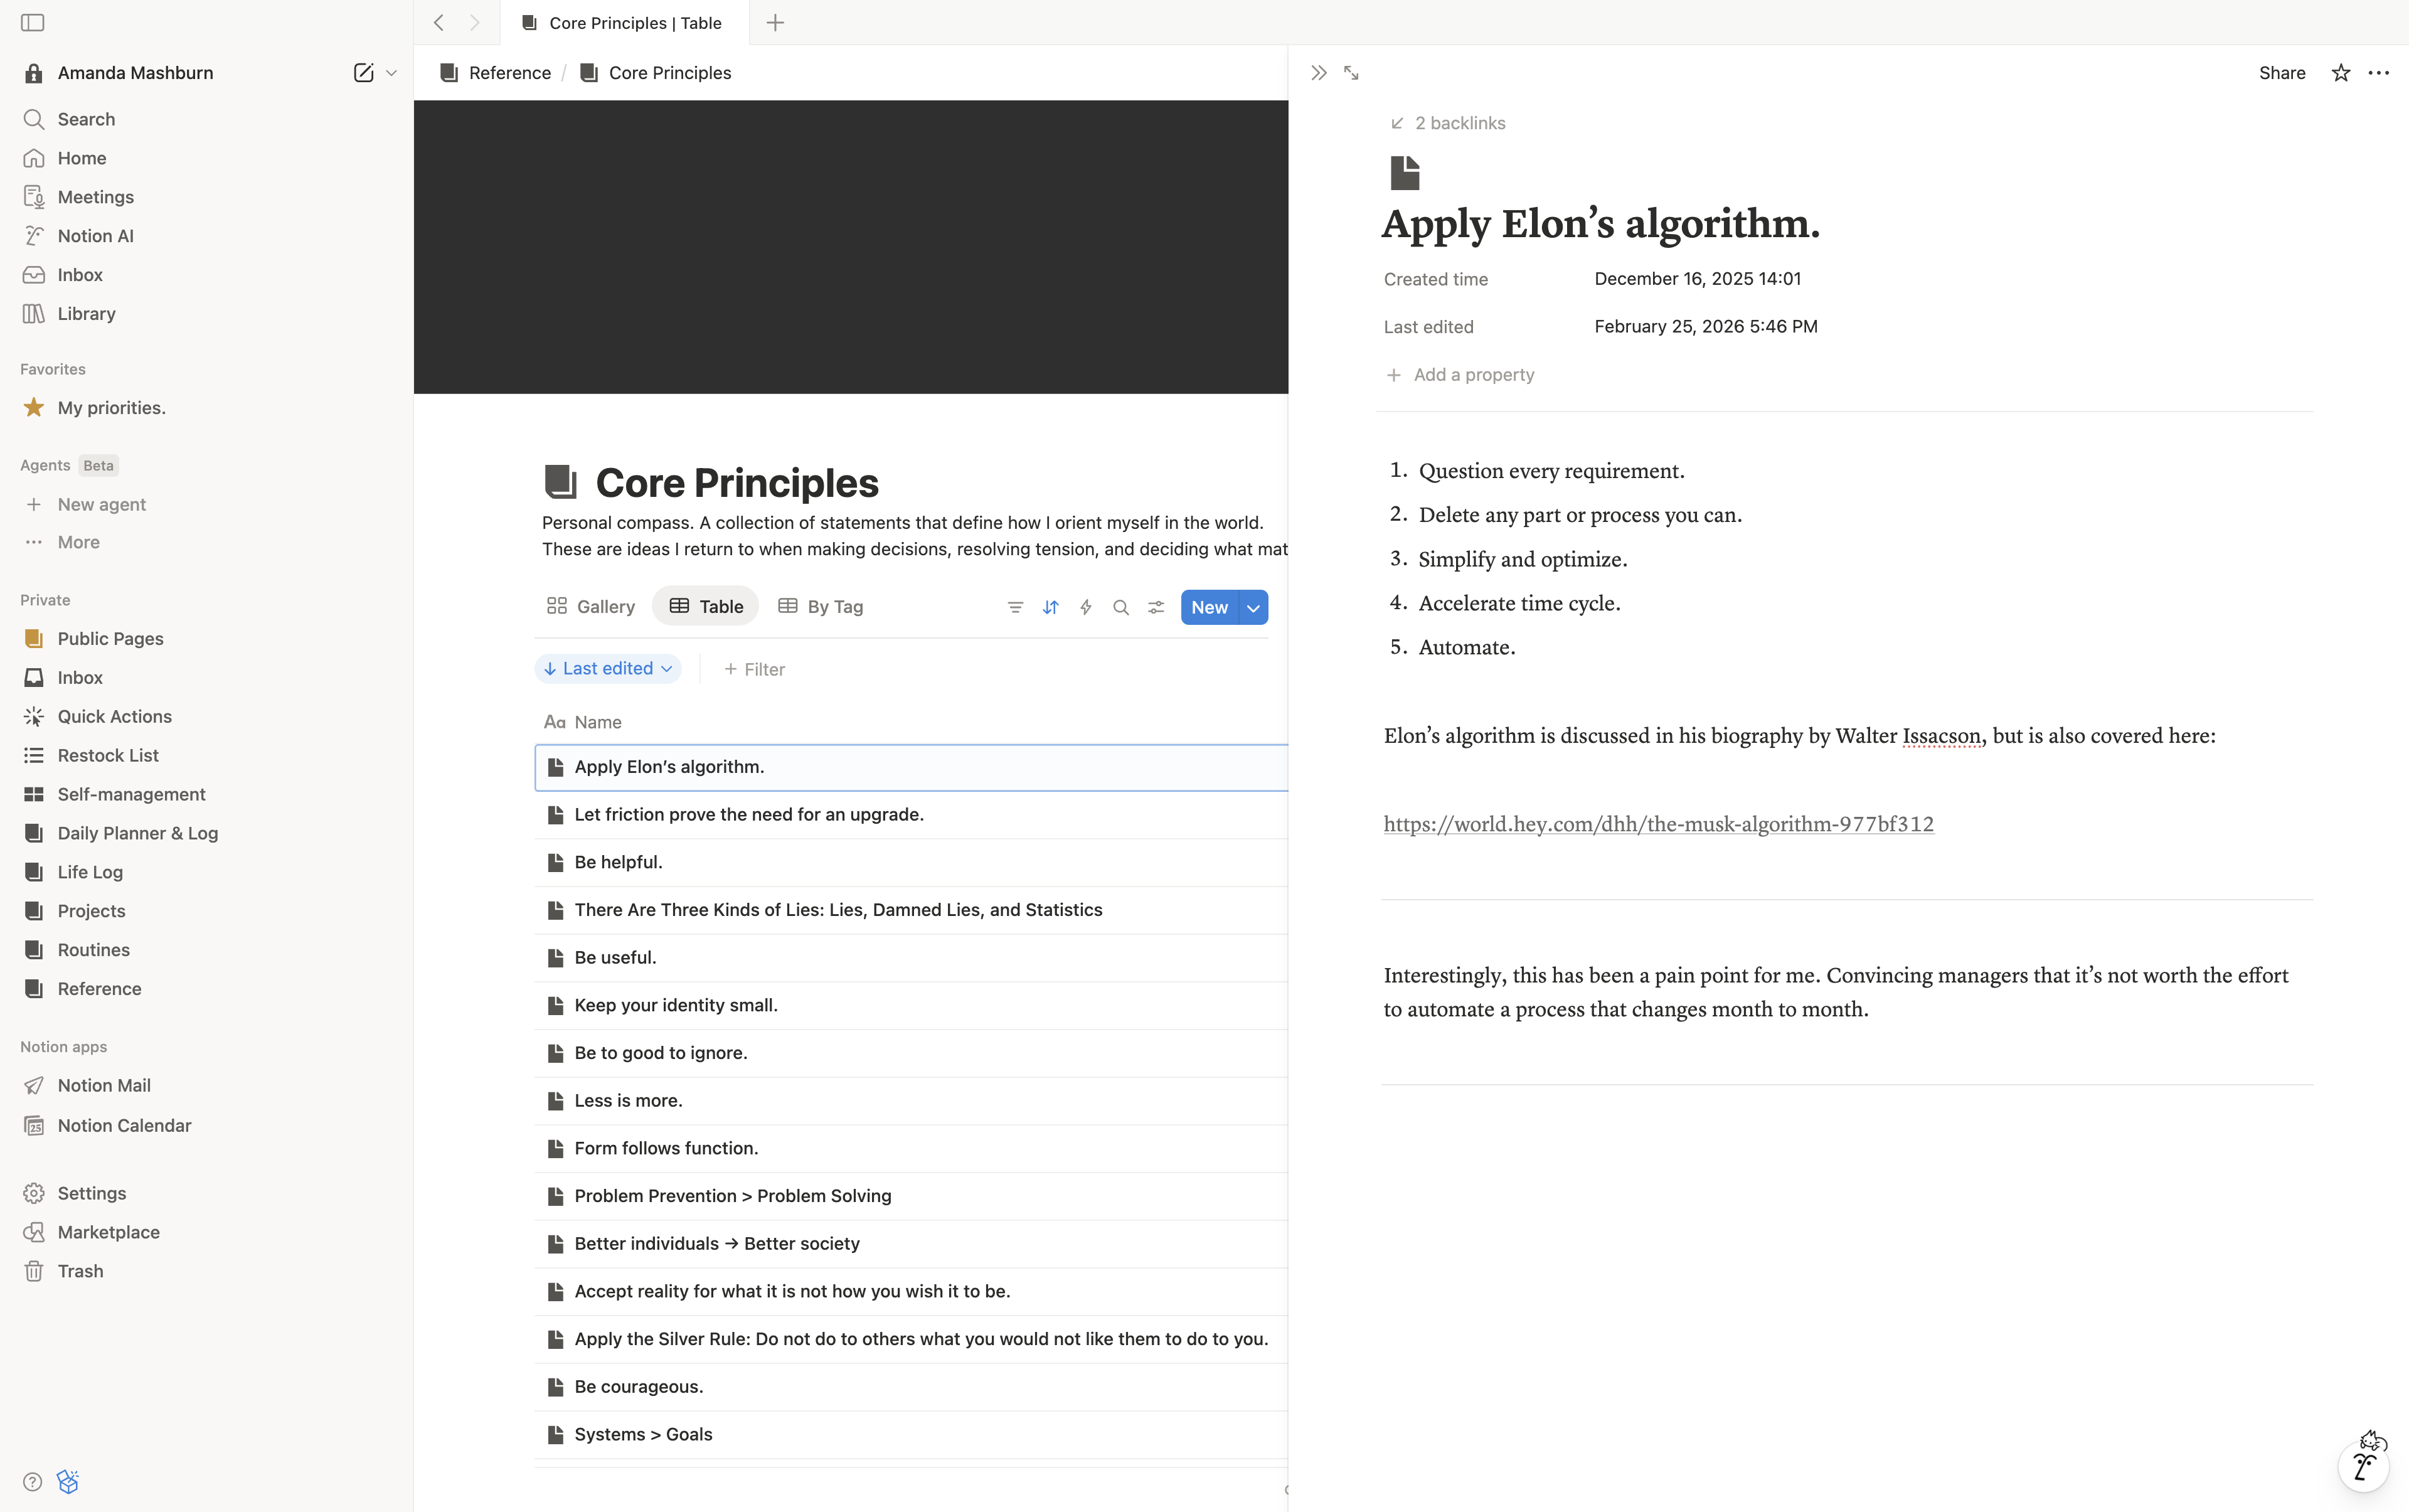Open the Last edited sort dropdown
2409x1512 pixels.
coord(608,669)
